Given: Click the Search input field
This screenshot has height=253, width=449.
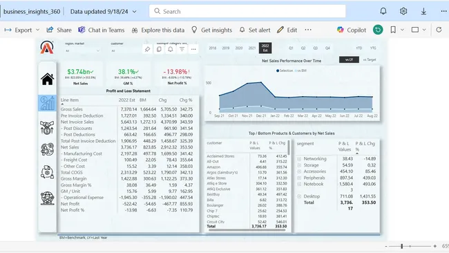Looking at the screenshot, I should [x=247, y=12].
